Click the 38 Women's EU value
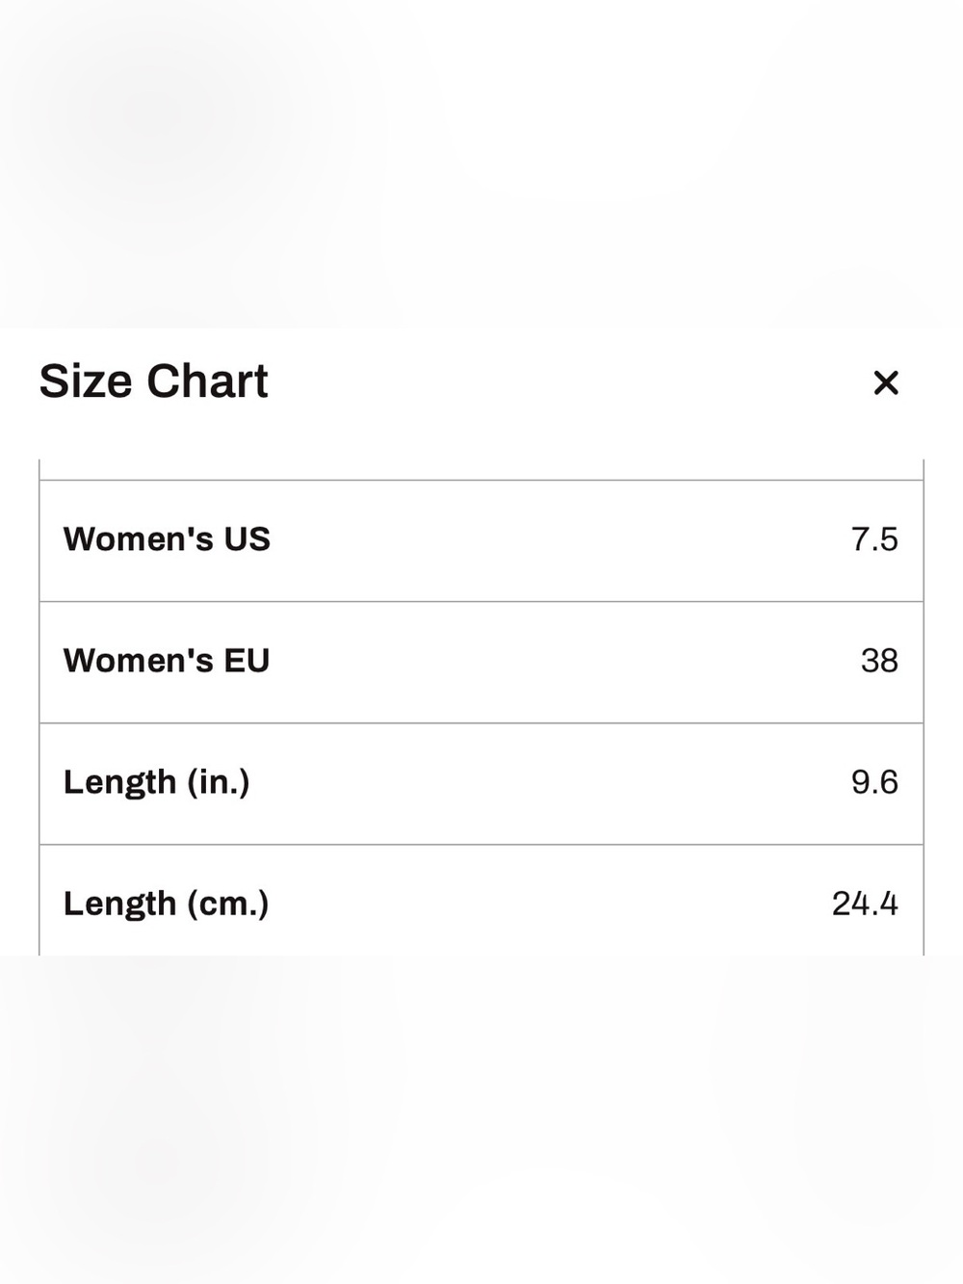 (x=879, y=661)
